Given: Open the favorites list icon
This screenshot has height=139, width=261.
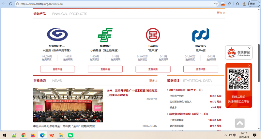Looking at the screenshot, I should pyautogui.click(x=238, y=4).
